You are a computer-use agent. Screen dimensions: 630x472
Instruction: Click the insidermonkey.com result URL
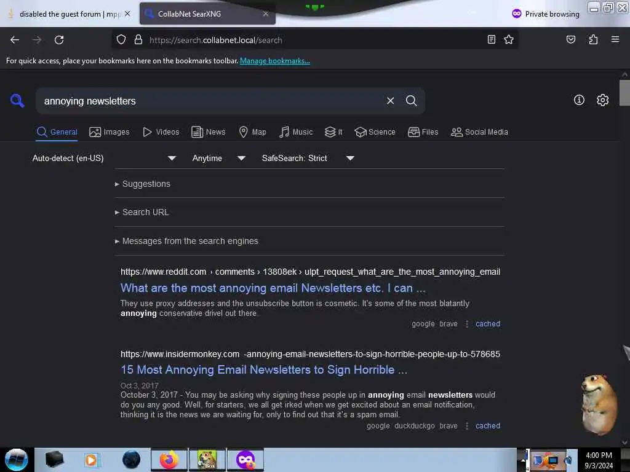(310, 354)
